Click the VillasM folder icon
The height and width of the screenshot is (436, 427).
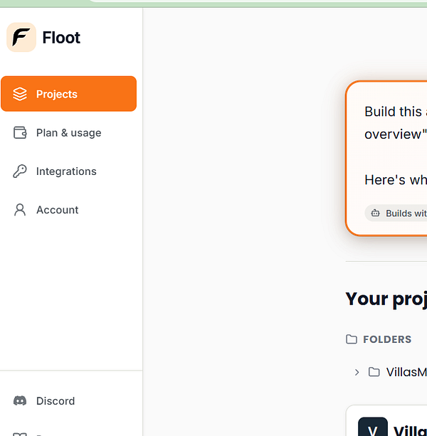point(374,372)
